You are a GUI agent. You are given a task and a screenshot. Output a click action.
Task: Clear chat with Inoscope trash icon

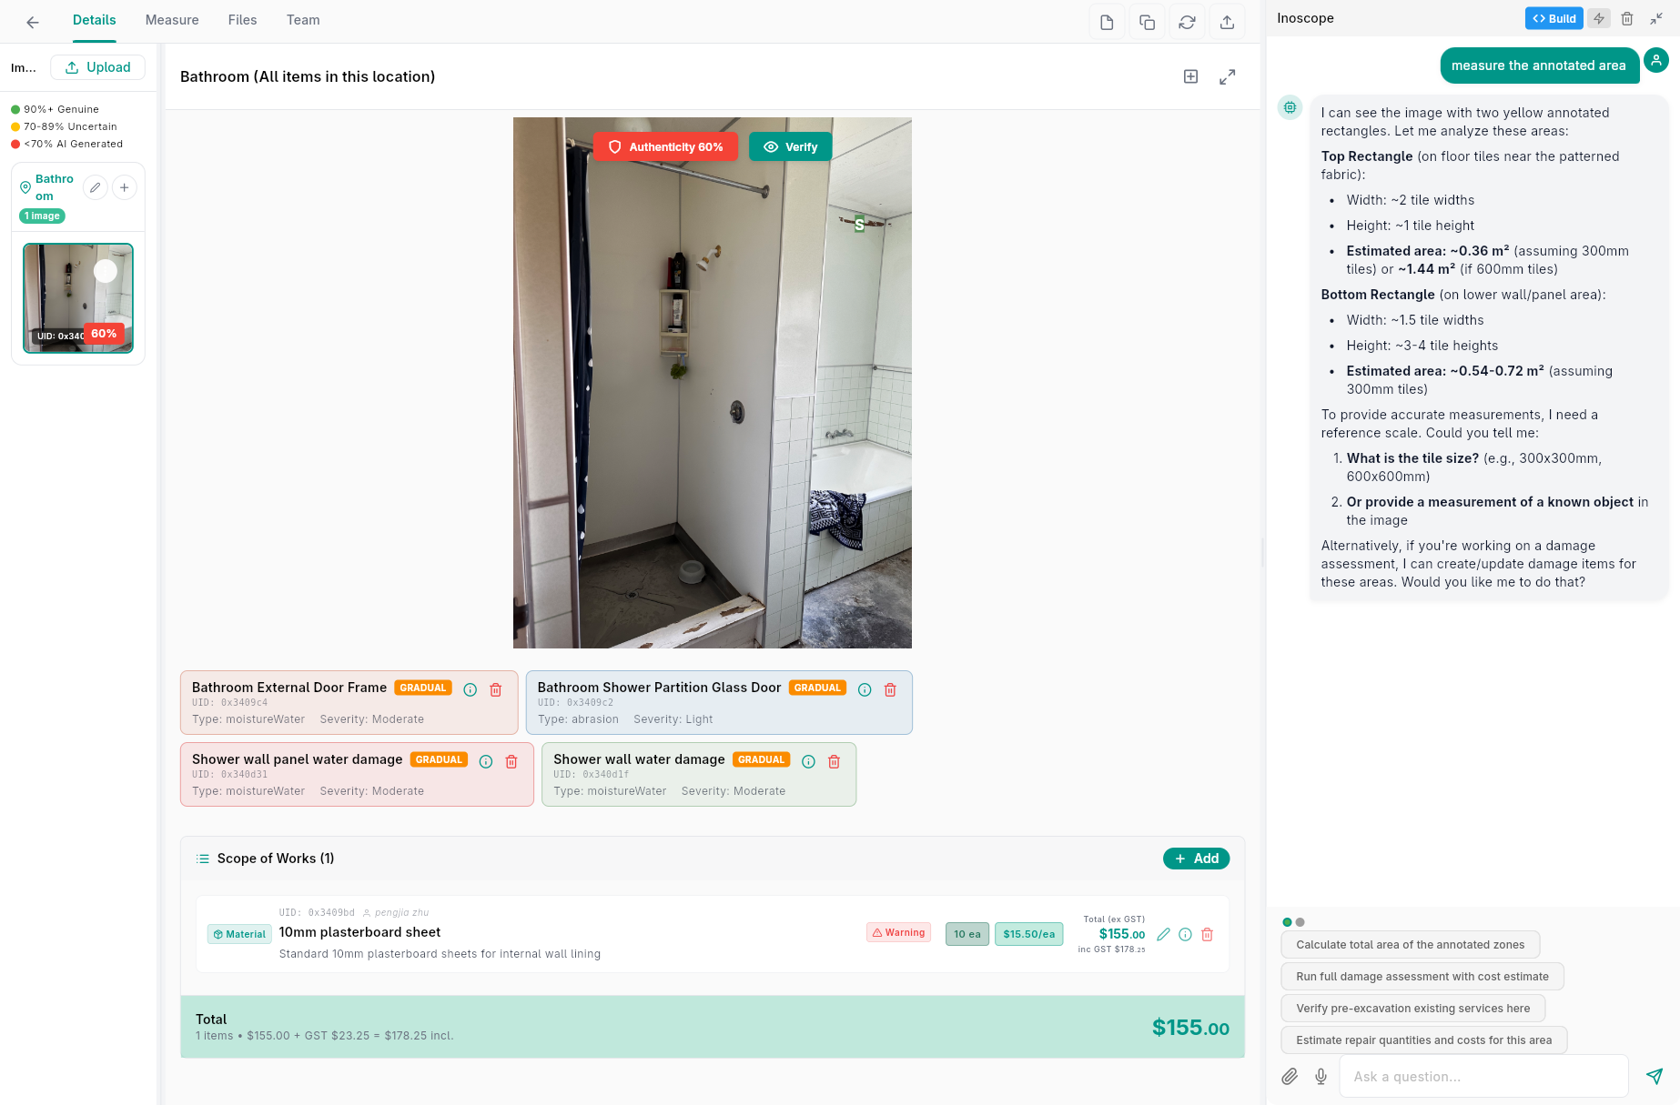[1627, 18]
